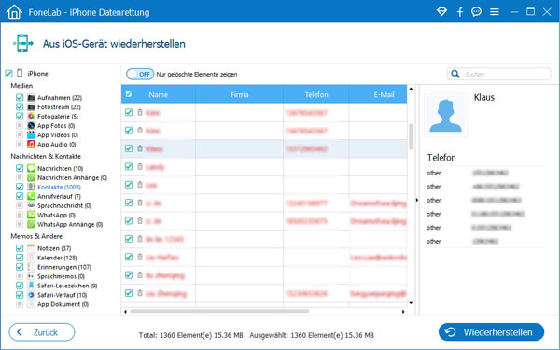Screen dimensions: 560x350
Task: Uncheck the iPhone device checkbox
Action: click(8, 74)
